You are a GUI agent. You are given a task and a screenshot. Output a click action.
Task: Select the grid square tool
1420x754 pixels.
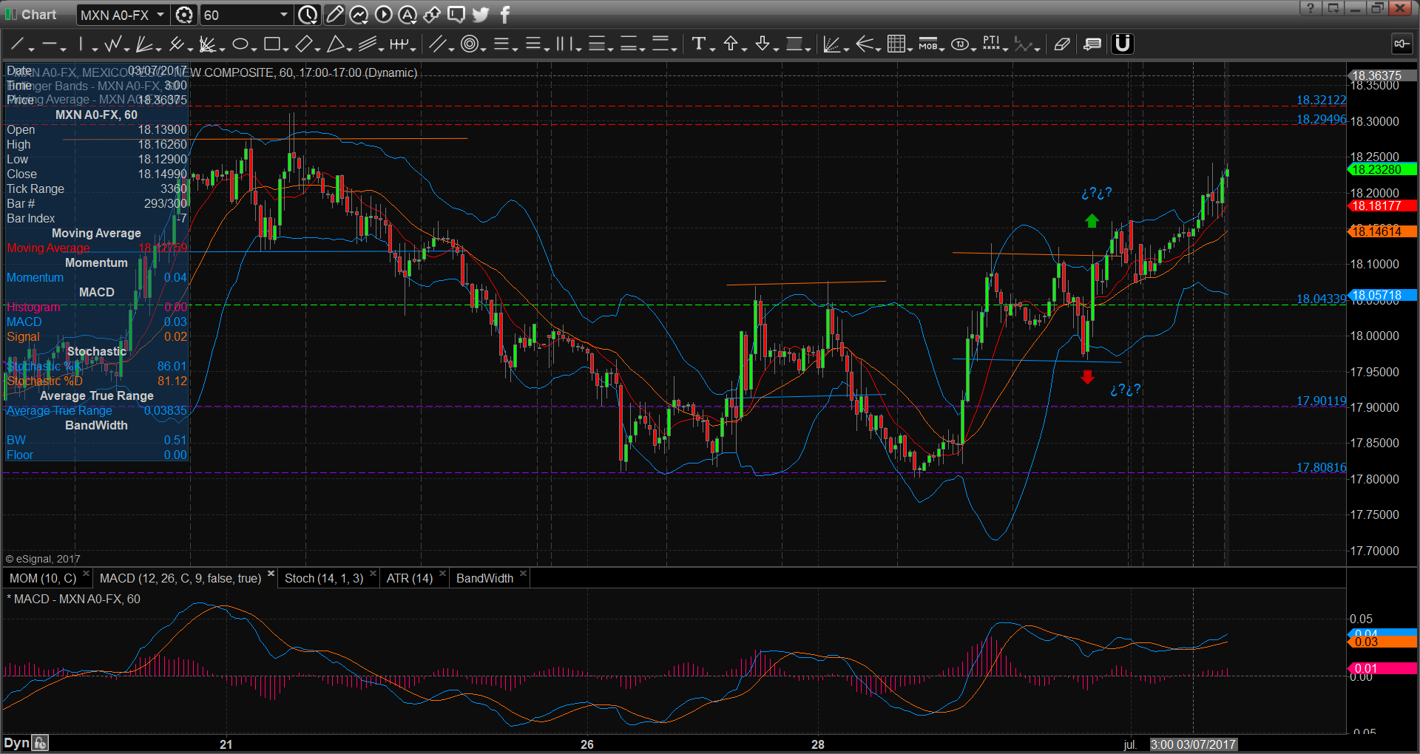point(896,44)
